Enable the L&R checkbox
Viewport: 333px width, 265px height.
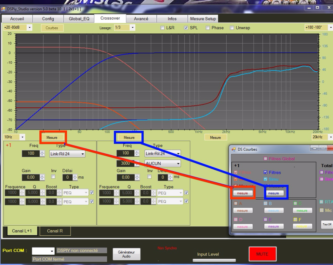point(163,28)
